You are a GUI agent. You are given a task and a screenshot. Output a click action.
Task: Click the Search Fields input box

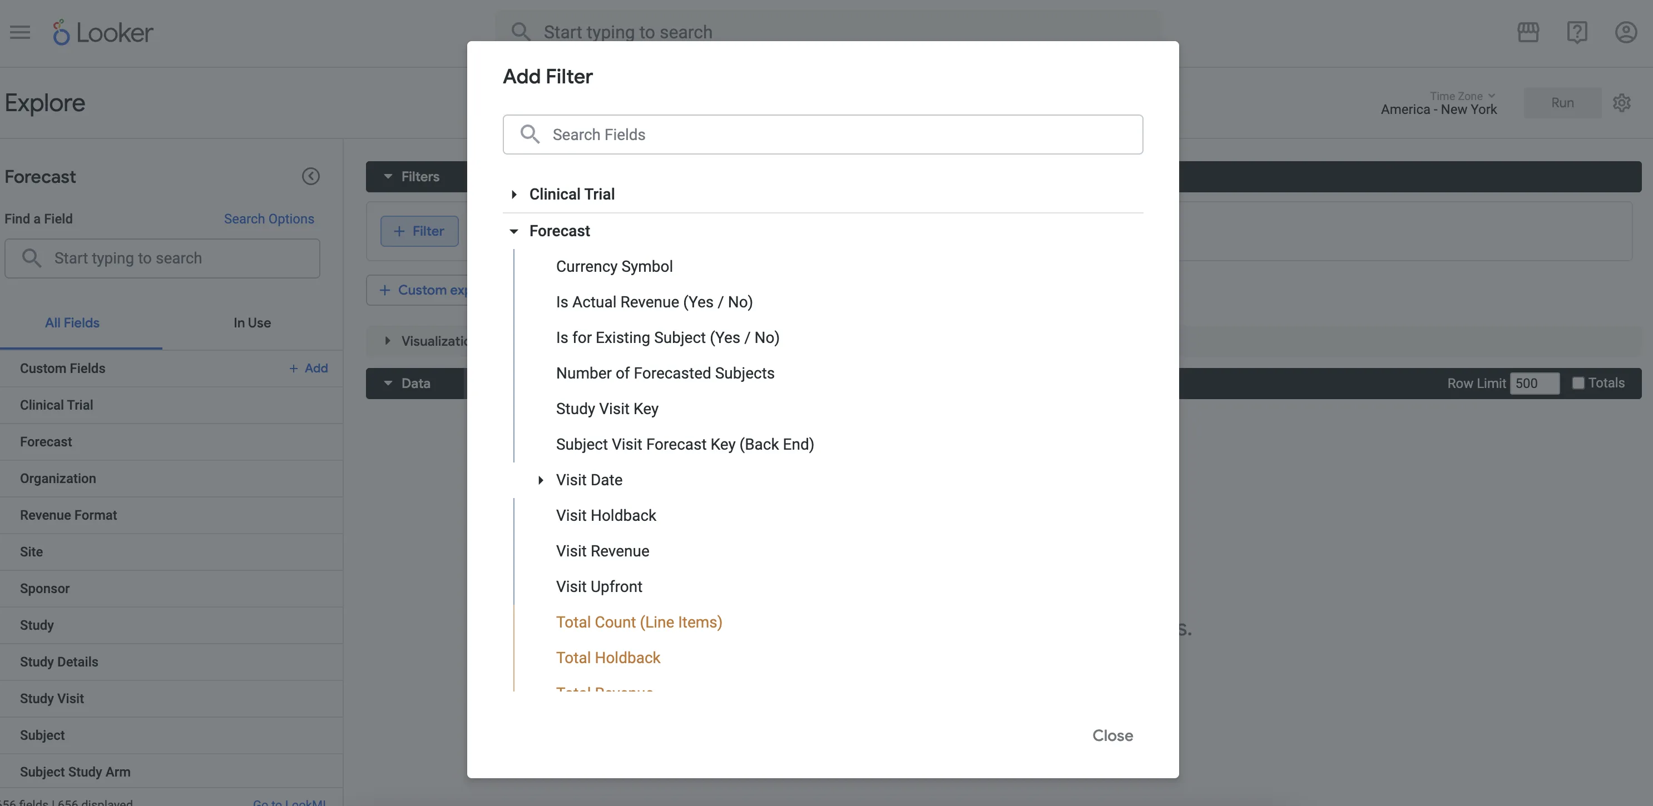click(834, 134)
